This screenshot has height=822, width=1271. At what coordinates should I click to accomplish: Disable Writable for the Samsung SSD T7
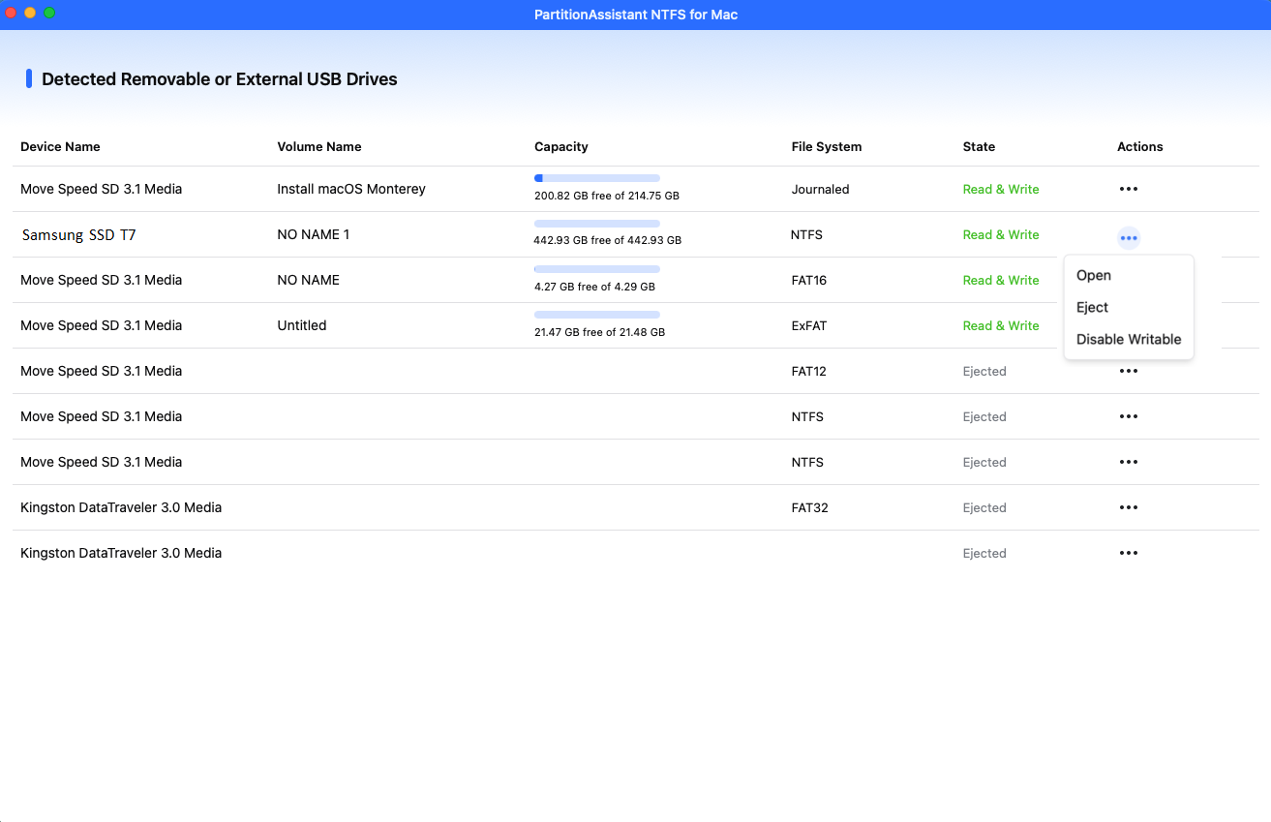(x=1128, y=339)
